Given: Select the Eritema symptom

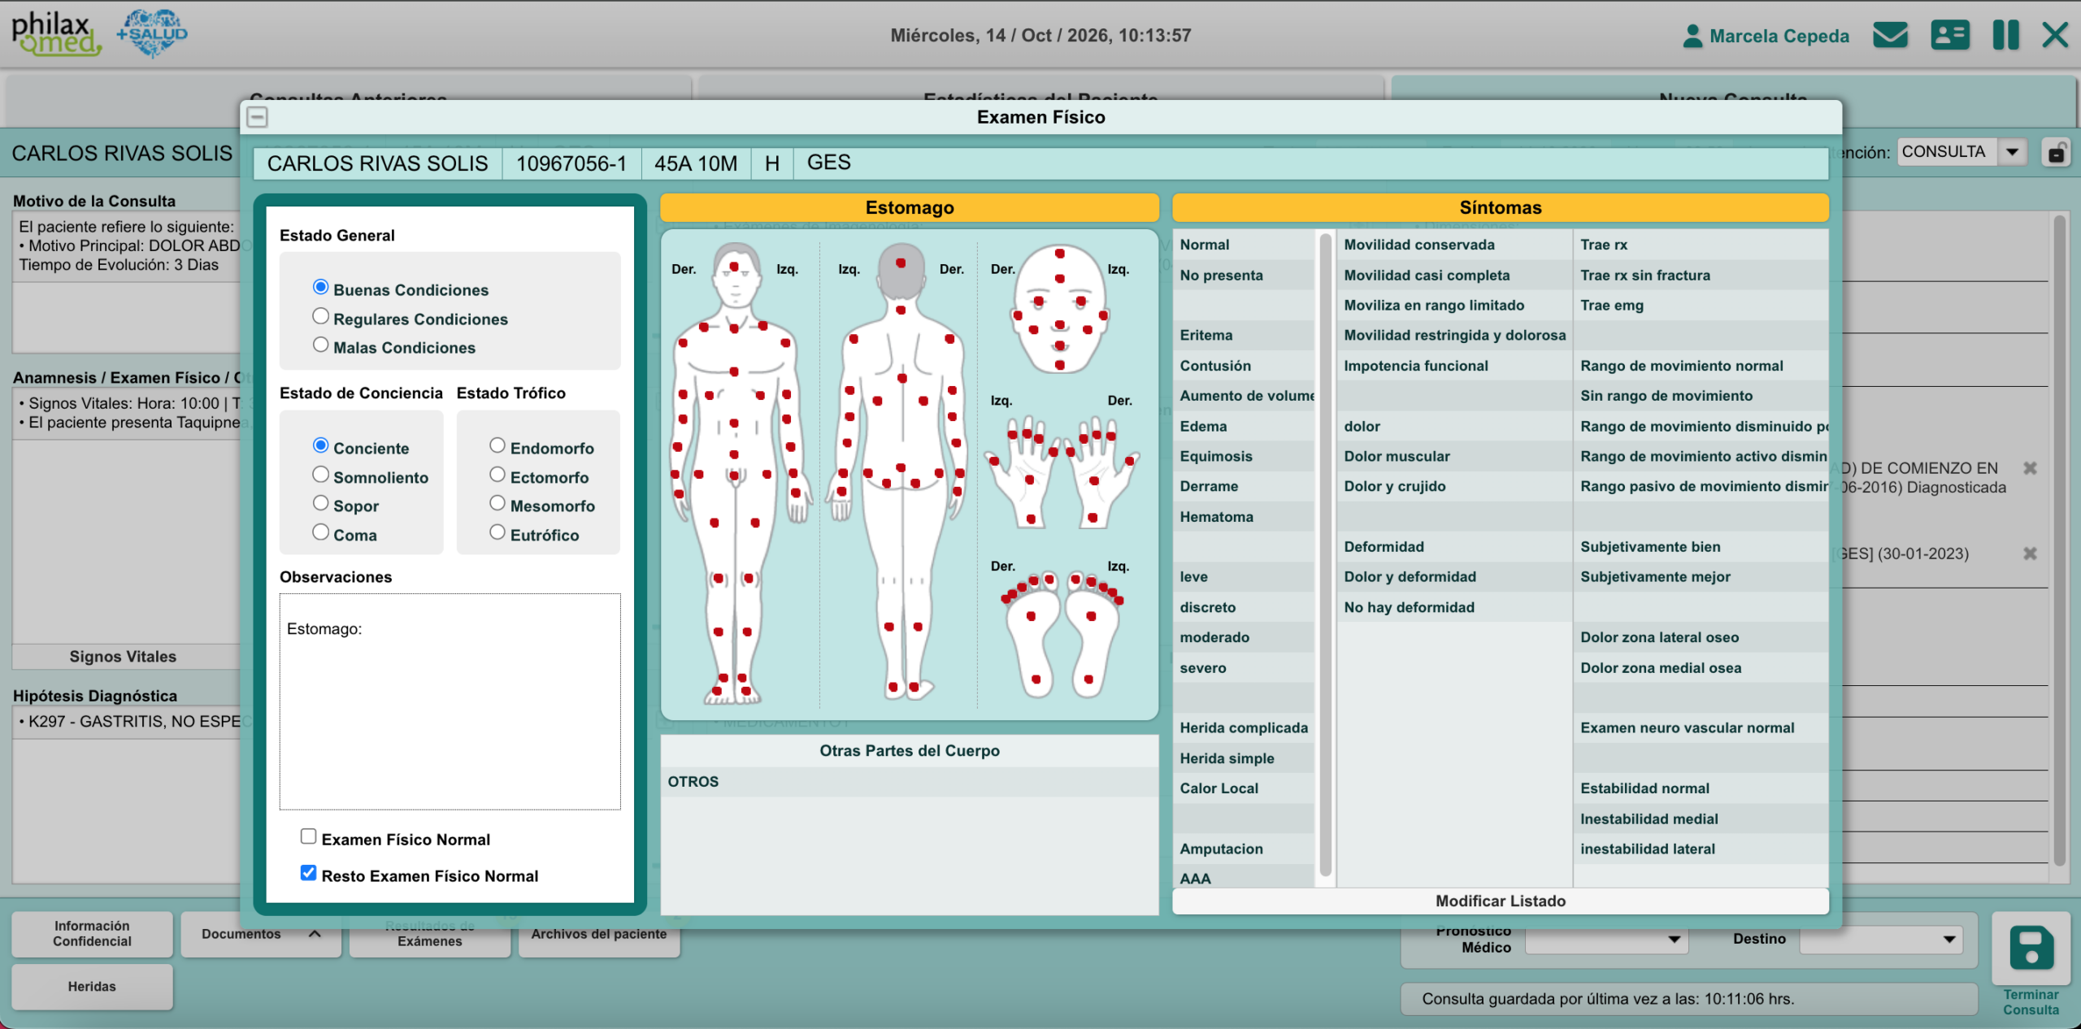Looking at the screenshot, I should 1244,336.
